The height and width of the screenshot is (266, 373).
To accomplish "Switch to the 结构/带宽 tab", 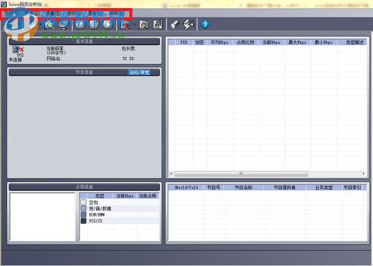I will [139, 73].
